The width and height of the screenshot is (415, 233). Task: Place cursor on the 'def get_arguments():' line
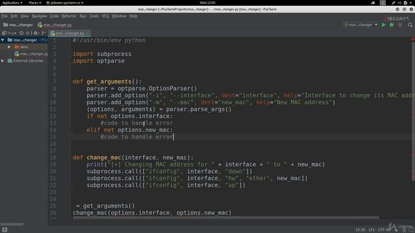click(x=107, y=82)
